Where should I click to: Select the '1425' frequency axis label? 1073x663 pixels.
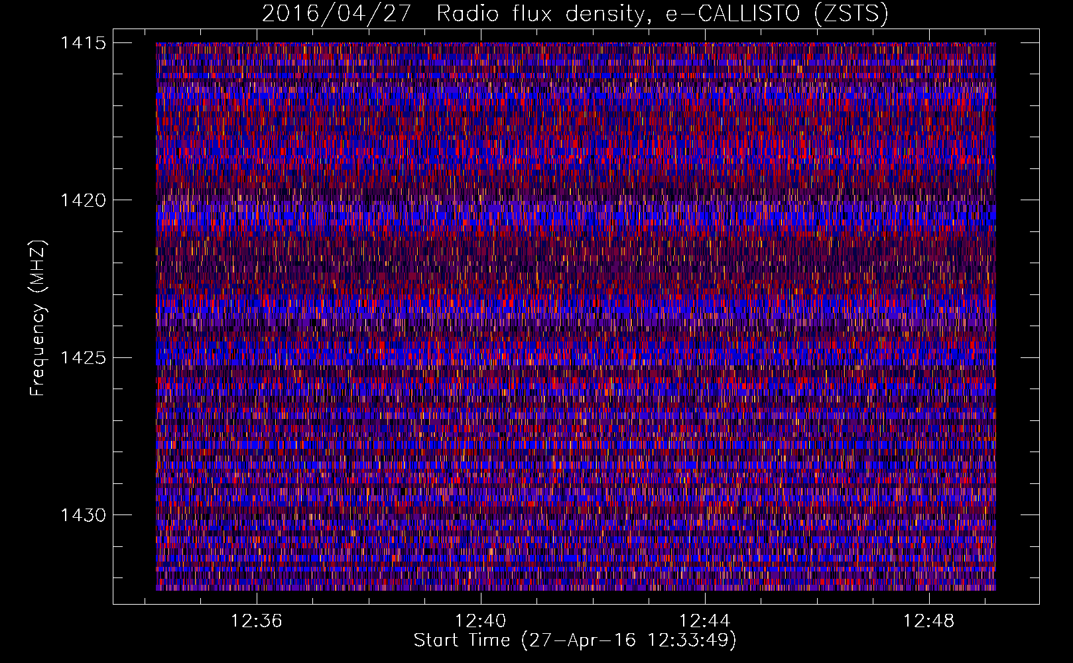pyautogui.click(x=83, y=358)
